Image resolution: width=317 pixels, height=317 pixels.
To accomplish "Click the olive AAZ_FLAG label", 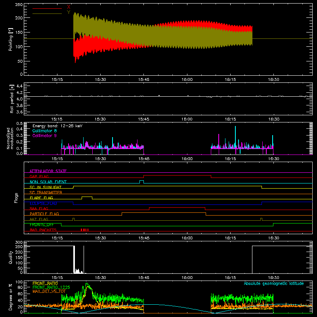I will click(x=39, y=219).
